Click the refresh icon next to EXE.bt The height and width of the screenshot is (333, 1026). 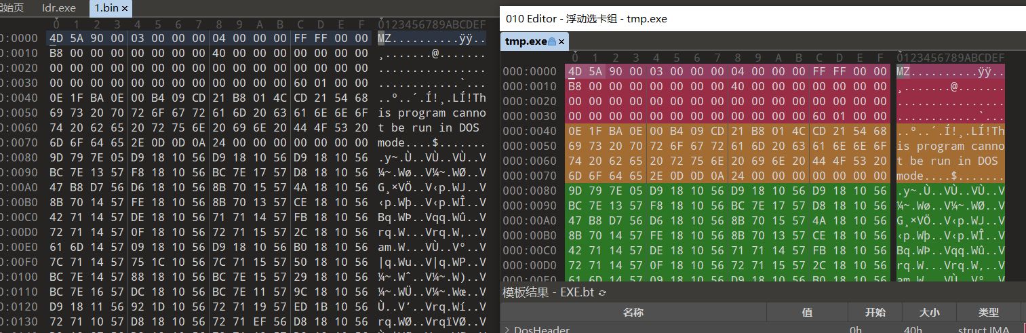click(601, 292)
